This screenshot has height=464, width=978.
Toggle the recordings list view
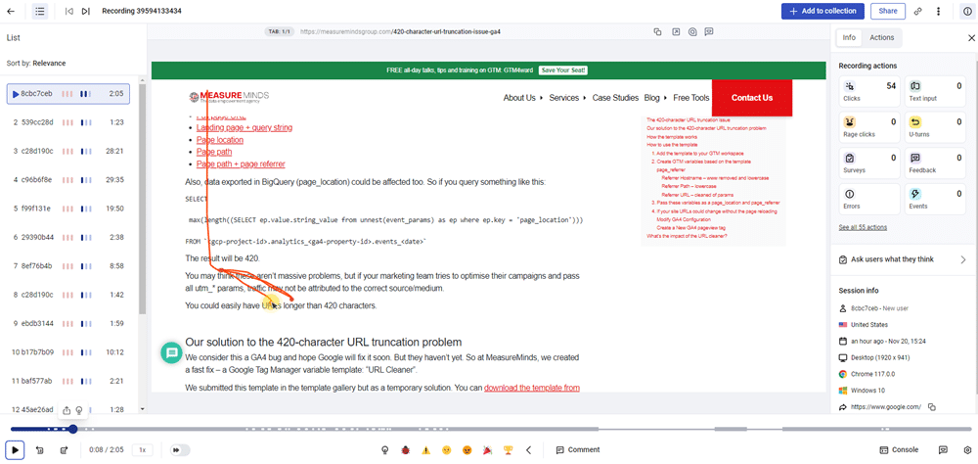click(x=39, y=11)
